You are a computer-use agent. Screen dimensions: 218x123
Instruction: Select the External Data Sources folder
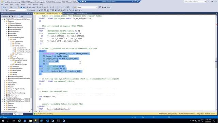tap(21, 60)
